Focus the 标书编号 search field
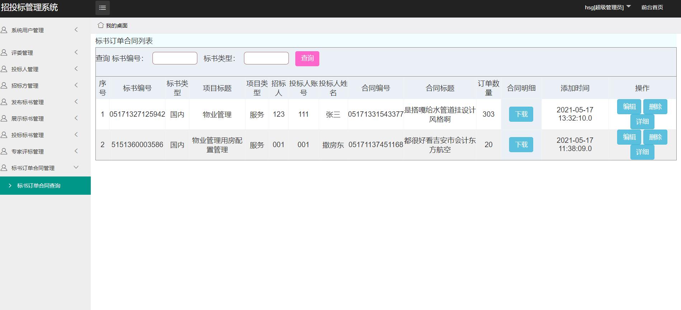Image resolution: width=681 pixels, height=310 pixels. (x=175, y=58)
